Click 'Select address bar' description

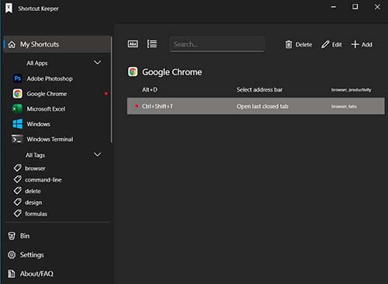[x=259, y=90]
